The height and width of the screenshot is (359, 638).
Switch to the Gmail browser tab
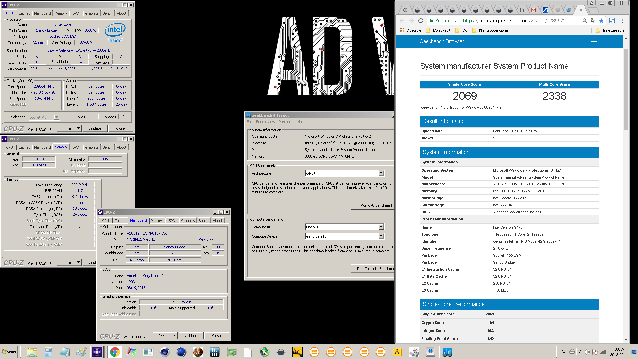pyautogui.click(x=534, y=10)
